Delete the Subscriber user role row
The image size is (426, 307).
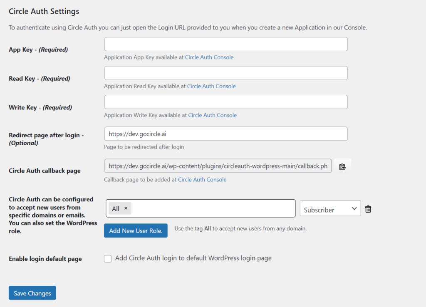368,209
